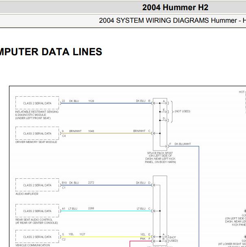Click the "(UNDER LEFT FRONT SEAT)" location note

click(x=33, y=118)
